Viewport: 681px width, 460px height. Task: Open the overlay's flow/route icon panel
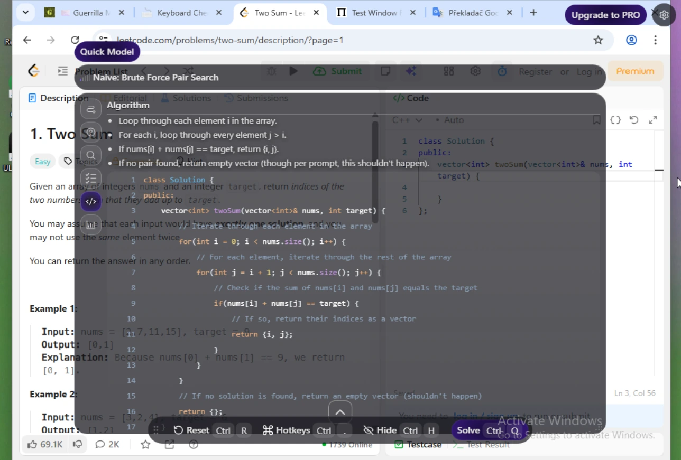pos(91,109)
